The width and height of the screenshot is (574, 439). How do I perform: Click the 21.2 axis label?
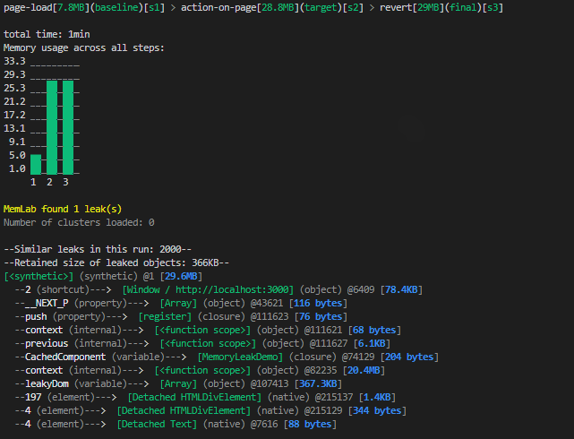coord(14,101)
